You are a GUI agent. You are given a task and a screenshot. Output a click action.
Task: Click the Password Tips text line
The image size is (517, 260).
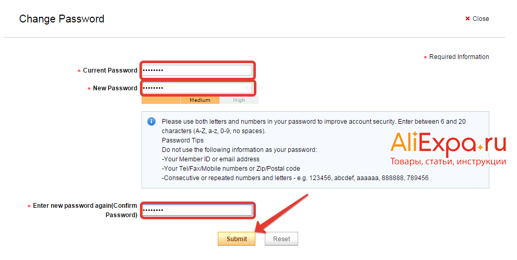[183, 140]
